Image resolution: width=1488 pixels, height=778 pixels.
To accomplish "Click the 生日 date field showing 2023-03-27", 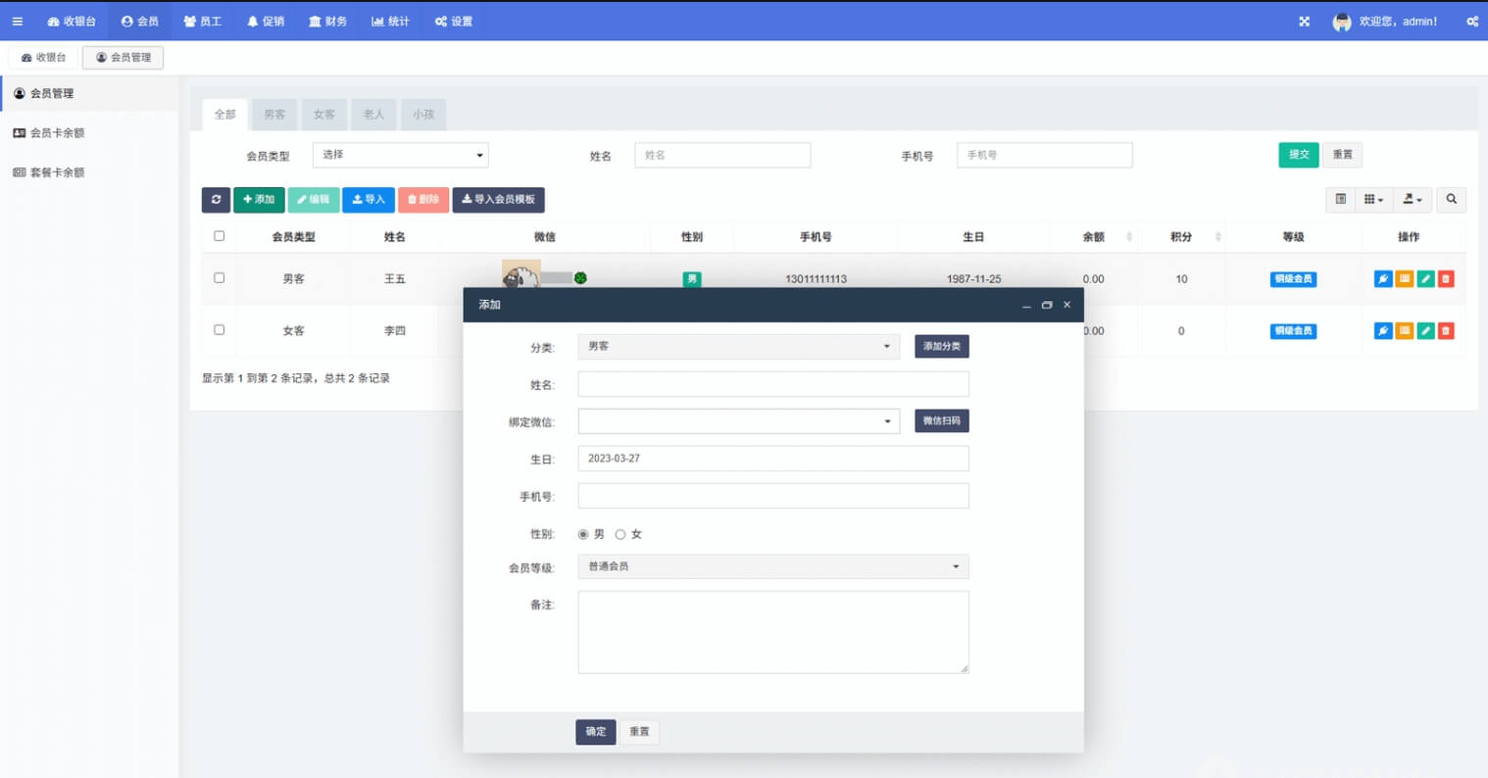I will pyautogui.click(x=772, y=458).
